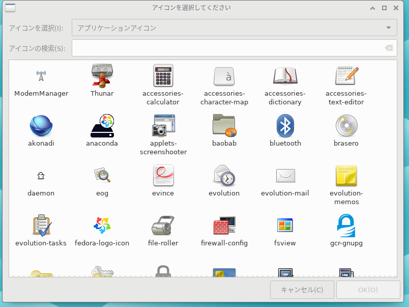Choose the file-roller icon

[163, 226]
